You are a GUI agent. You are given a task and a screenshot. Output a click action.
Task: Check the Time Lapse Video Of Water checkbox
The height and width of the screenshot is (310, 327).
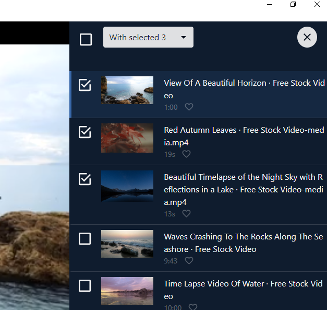pos(84,285)
